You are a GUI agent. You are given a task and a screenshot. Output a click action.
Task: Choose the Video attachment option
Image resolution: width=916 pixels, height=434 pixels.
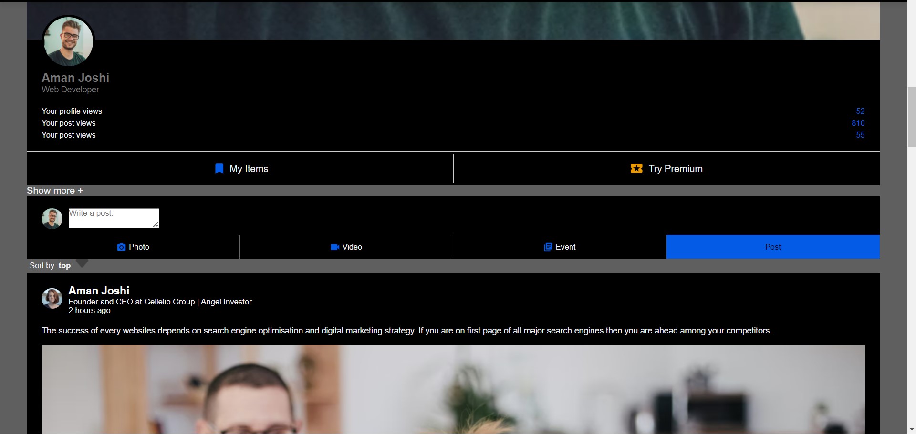(x=346, y=247)
